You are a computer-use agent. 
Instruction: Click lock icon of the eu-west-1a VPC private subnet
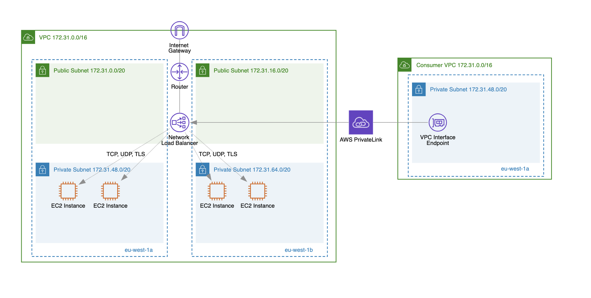click(43, 170)
